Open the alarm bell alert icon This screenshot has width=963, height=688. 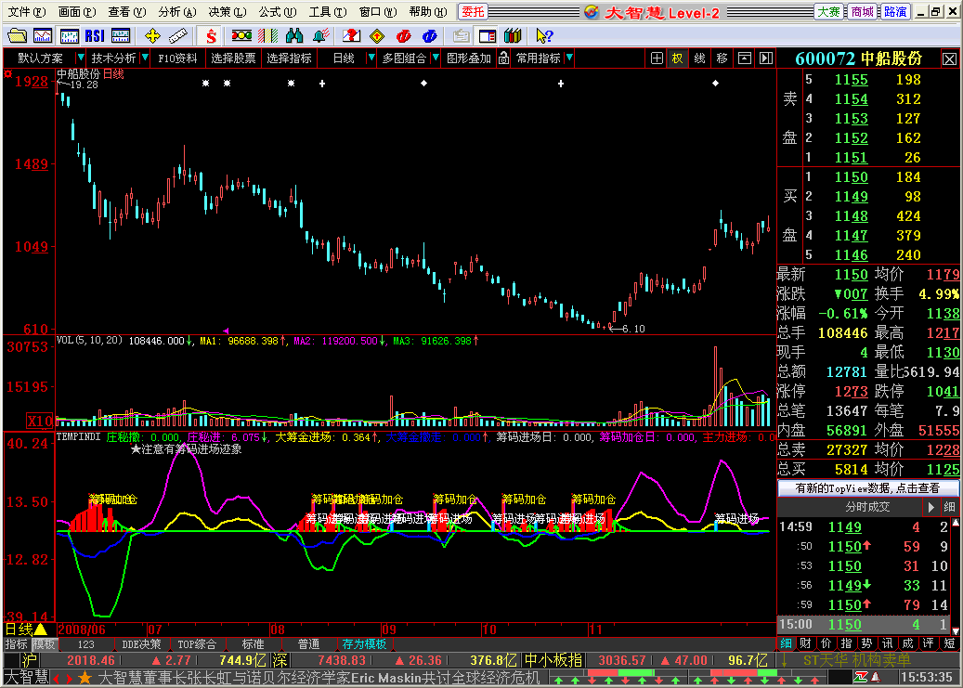click(x=320, y=35)
